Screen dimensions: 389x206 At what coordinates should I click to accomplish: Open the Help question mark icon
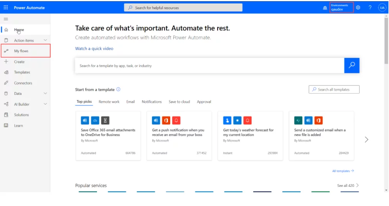coord(370,8)
